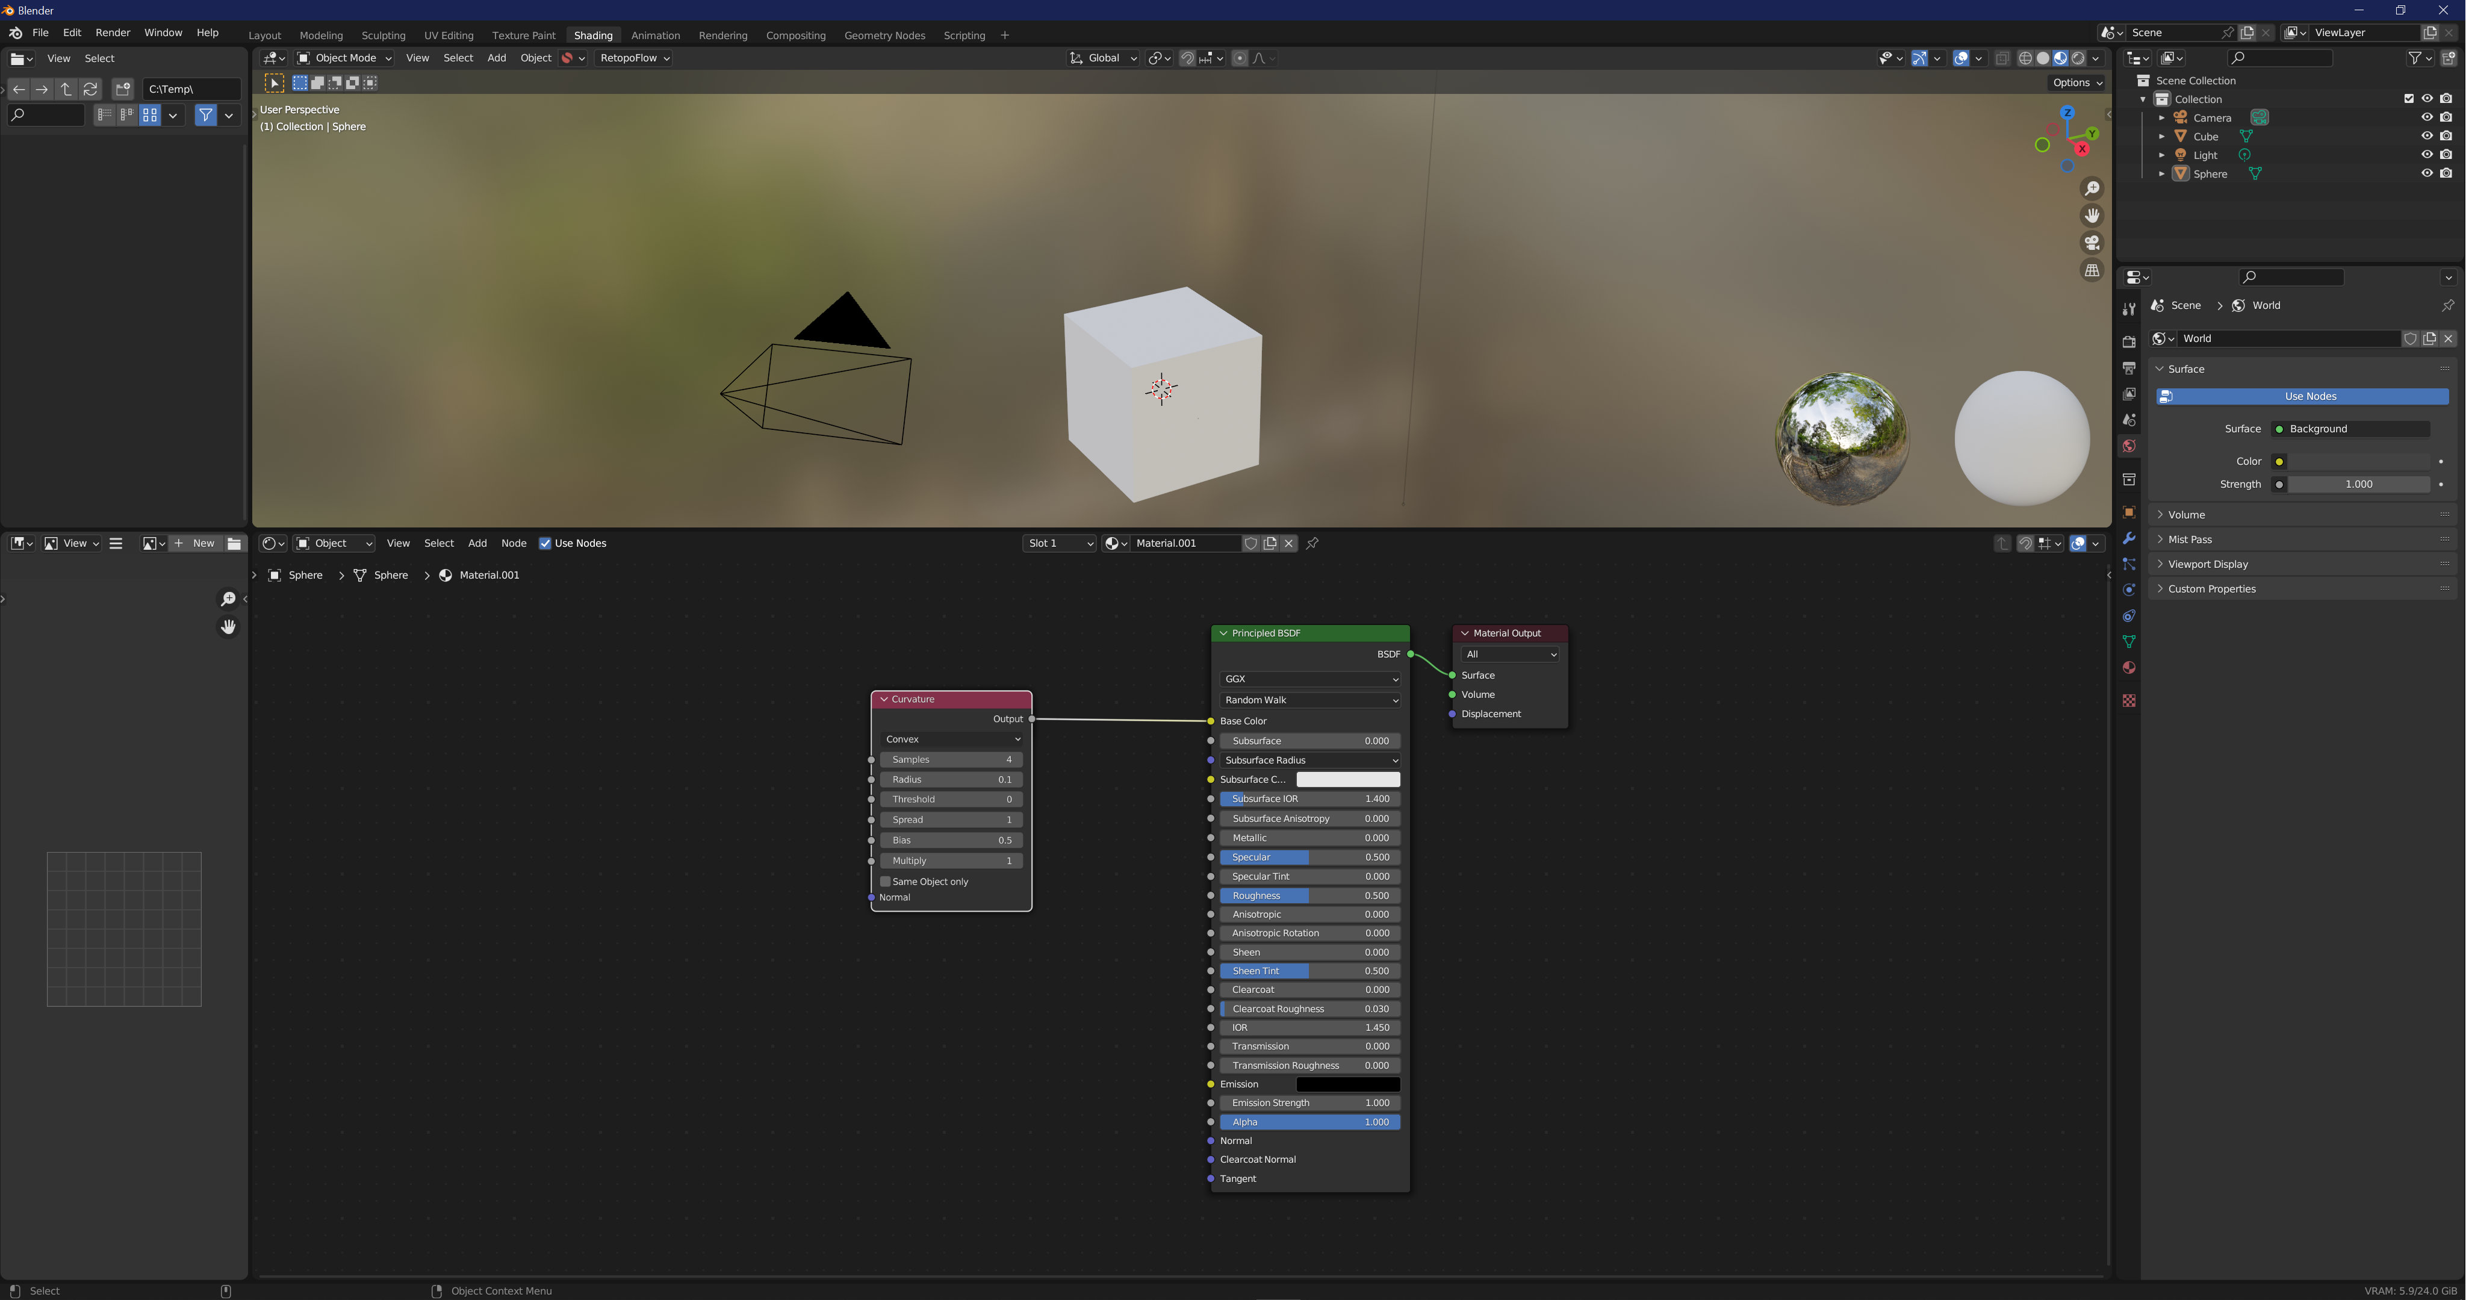This screenshot has width=2466, height=1300.
Task: Pin the node editor material with the pin icon
Action: 1312,543
